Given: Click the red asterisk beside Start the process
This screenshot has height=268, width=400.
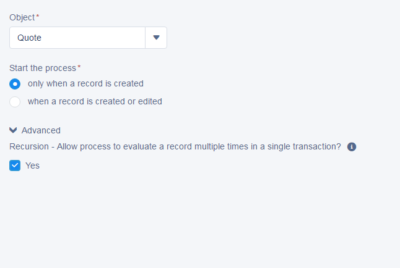Looking at the screenshot, I should pos(79,67).
